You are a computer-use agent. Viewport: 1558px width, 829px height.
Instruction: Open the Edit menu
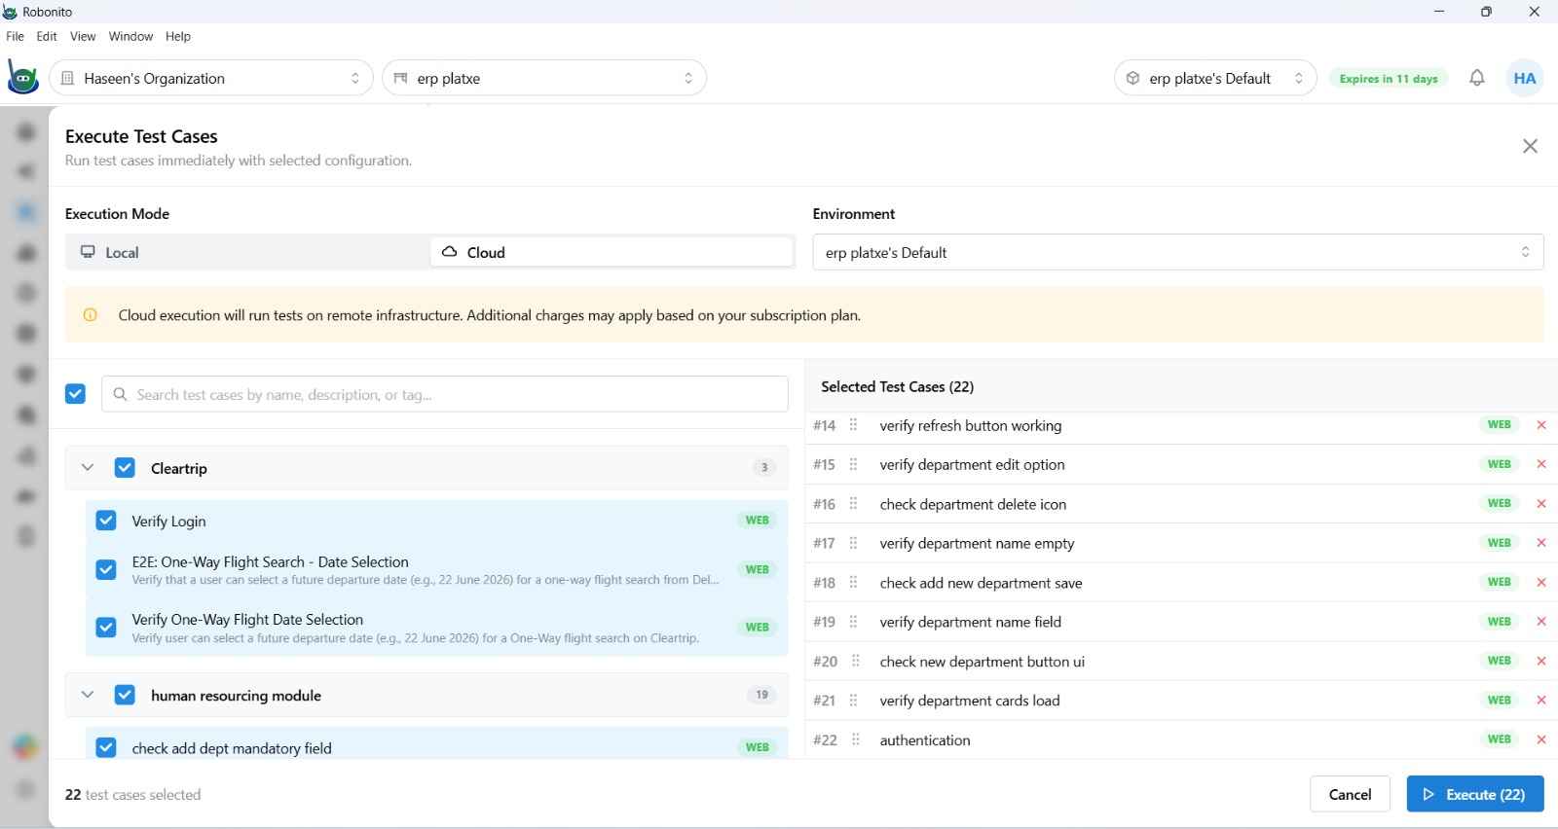[47, 36]
